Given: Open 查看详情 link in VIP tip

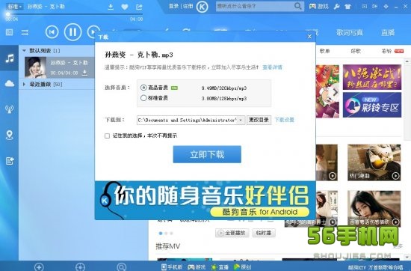Looking at the screenshot, I should (272, 67).
